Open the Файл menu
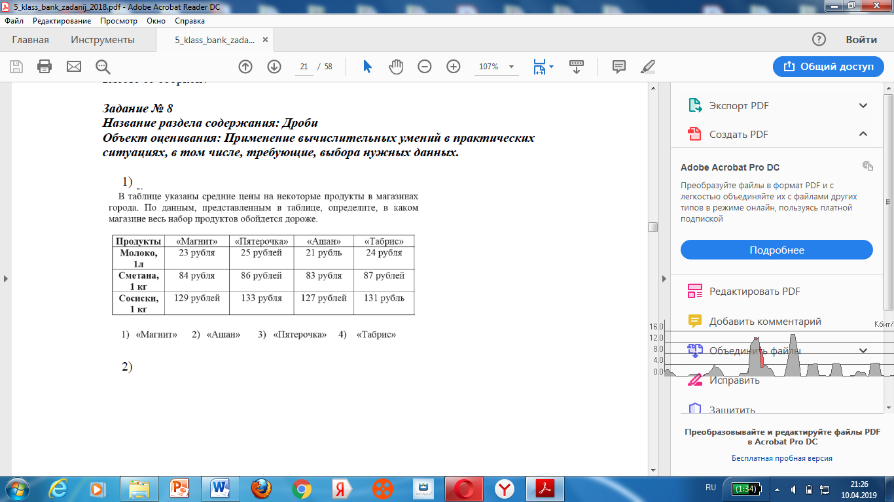Screen dimensions: 894x502 14,21
